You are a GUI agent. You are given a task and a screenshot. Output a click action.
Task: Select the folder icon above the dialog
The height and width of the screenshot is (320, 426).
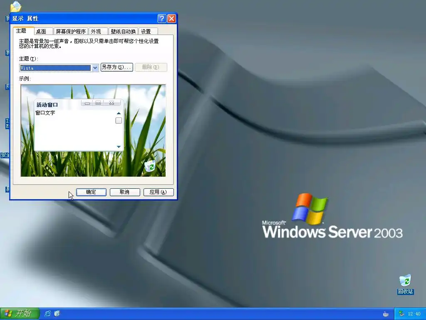point(16,6)
